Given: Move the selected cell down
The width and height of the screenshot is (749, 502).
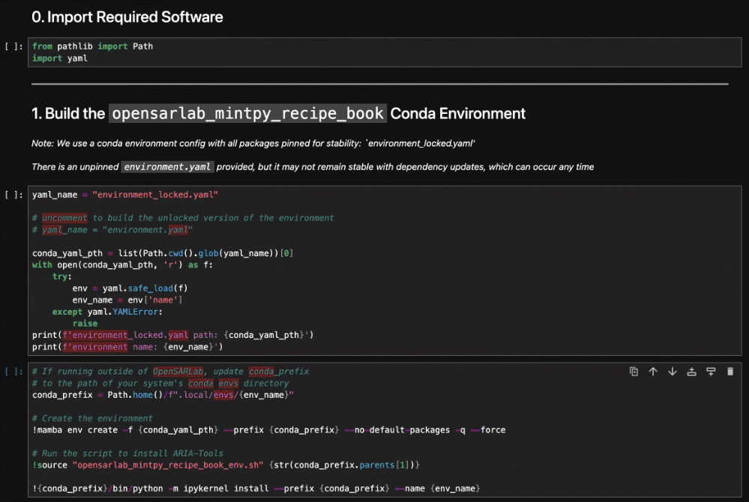Looking at the screenshot, I should point(673,372).
